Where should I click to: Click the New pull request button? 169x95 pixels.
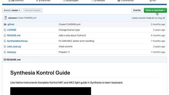click(x=32, y=10)
